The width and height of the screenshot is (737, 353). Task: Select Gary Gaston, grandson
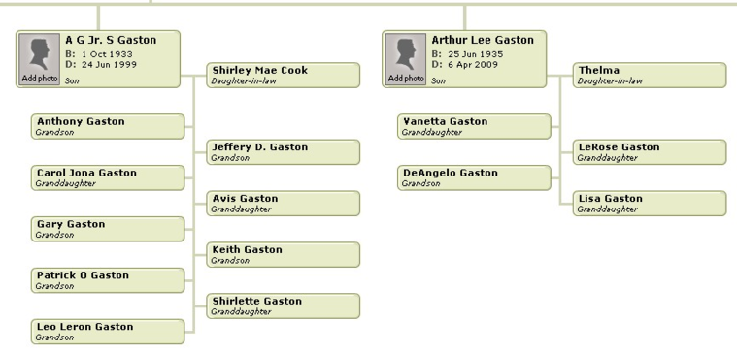coord(108,229)
